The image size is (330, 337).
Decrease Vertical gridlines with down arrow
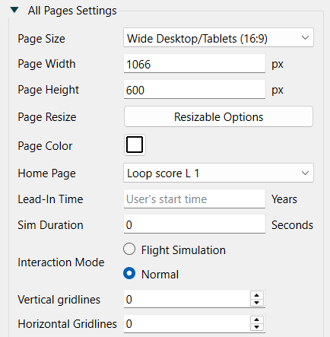coord(257,303)
